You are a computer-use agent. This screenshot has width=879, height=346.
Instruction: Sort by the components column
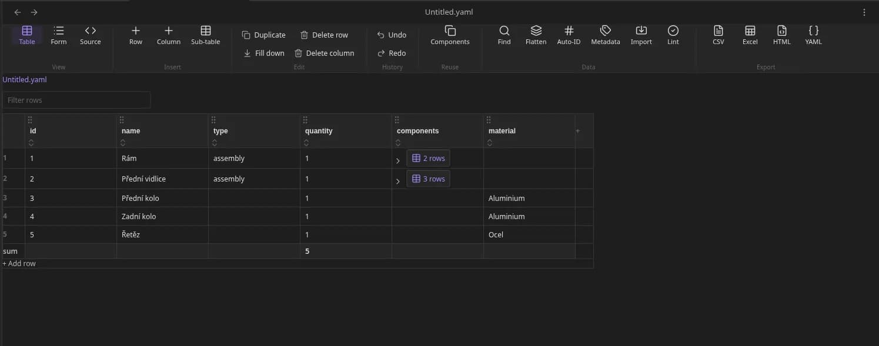click(399, 142)
